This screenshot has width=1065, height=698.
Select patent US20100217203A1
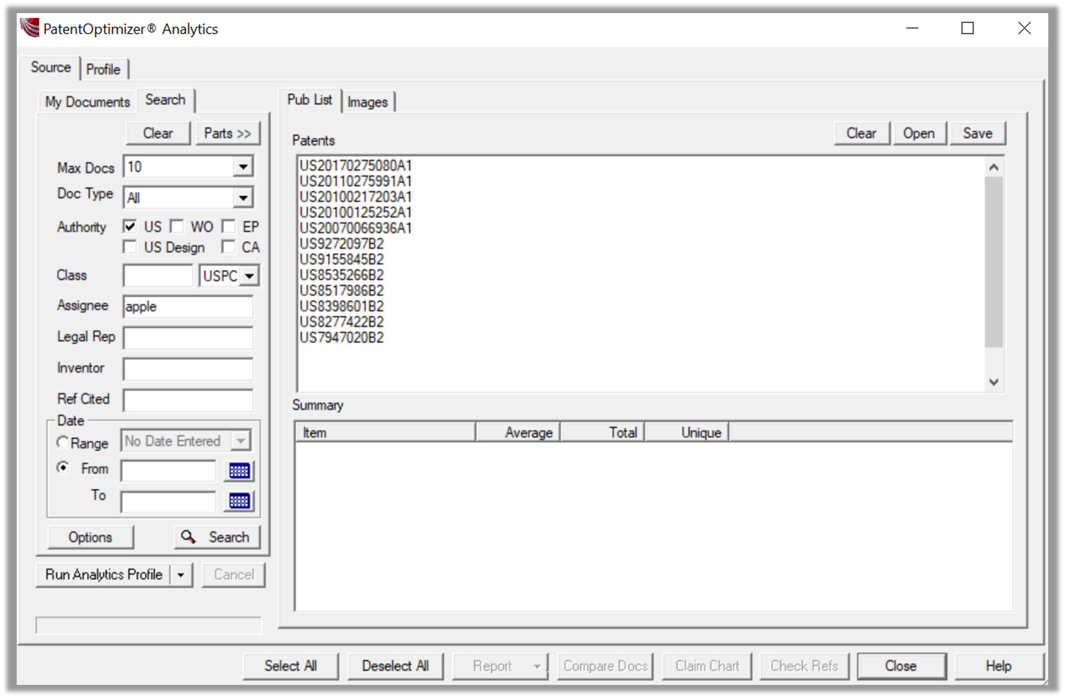[356, 196]
